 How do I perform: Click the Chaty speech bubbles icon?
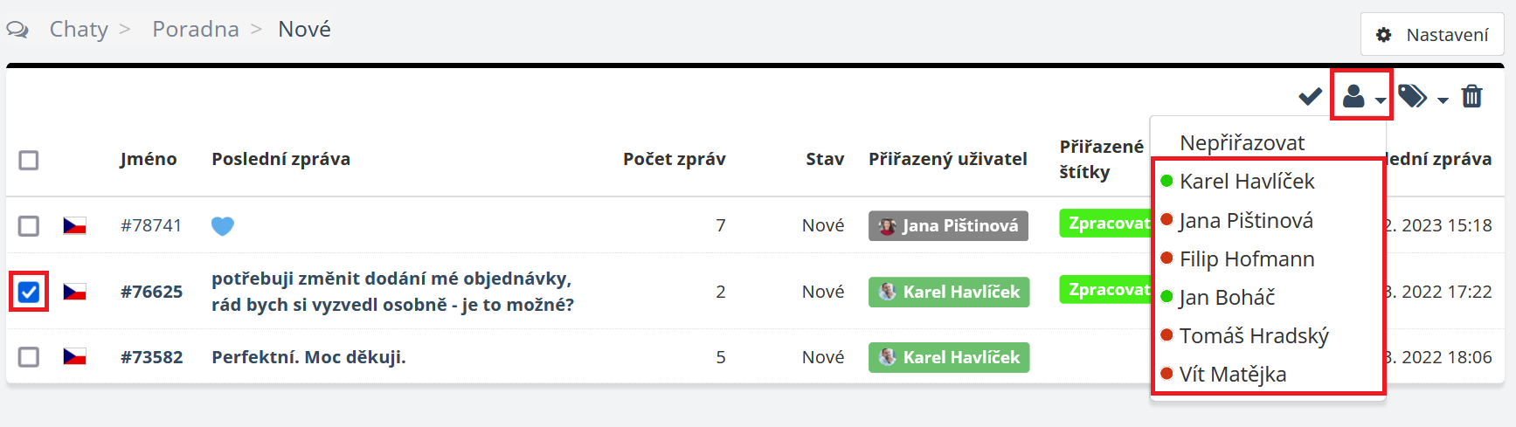(17, 30)
